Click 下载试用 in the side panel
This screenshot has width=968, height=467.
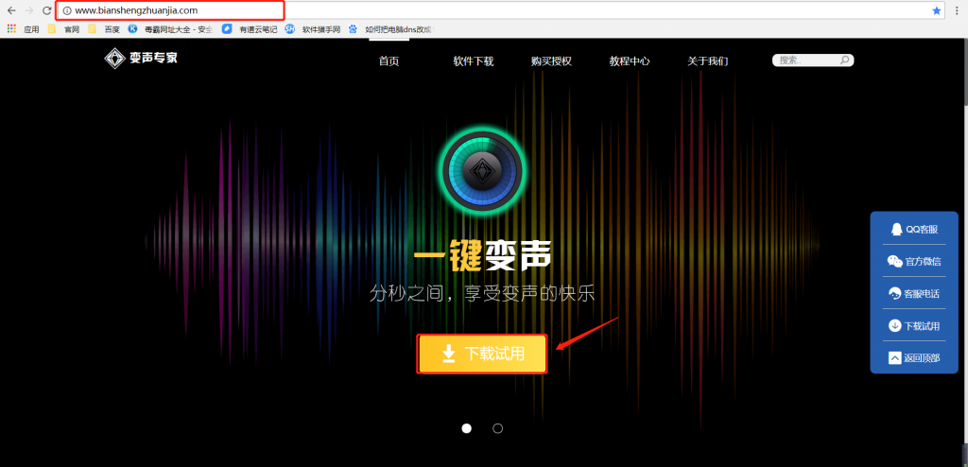tap(914, 325)
